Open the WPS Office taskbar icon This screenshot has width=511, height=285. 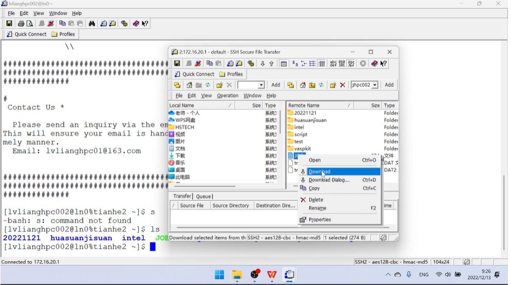[x=272, y=275]
